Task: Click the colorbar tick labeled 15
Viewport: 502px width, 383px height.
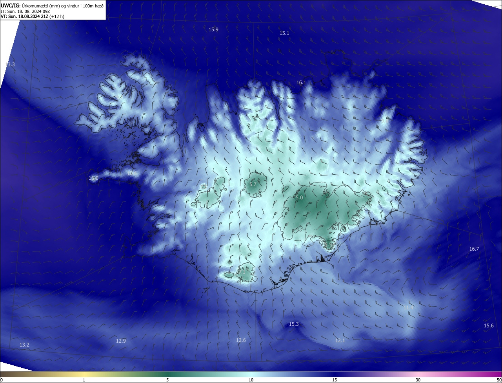Action: (335, 380)
